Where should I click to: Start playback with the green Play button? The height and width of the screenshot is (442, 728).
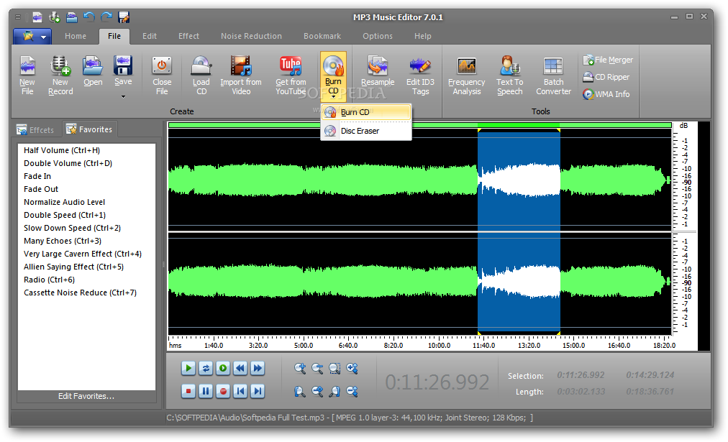[x=188, y=368]
